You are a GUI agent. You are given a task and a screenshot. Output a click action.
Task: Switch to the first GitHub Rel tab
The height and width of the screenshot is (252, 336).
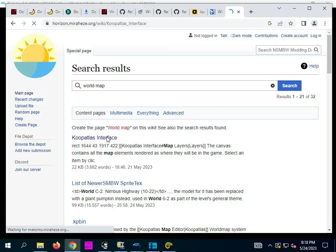coord(126,12)
